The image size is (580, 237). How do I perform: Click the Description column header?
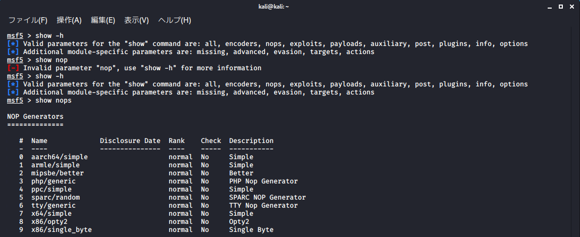coord(251,140)
